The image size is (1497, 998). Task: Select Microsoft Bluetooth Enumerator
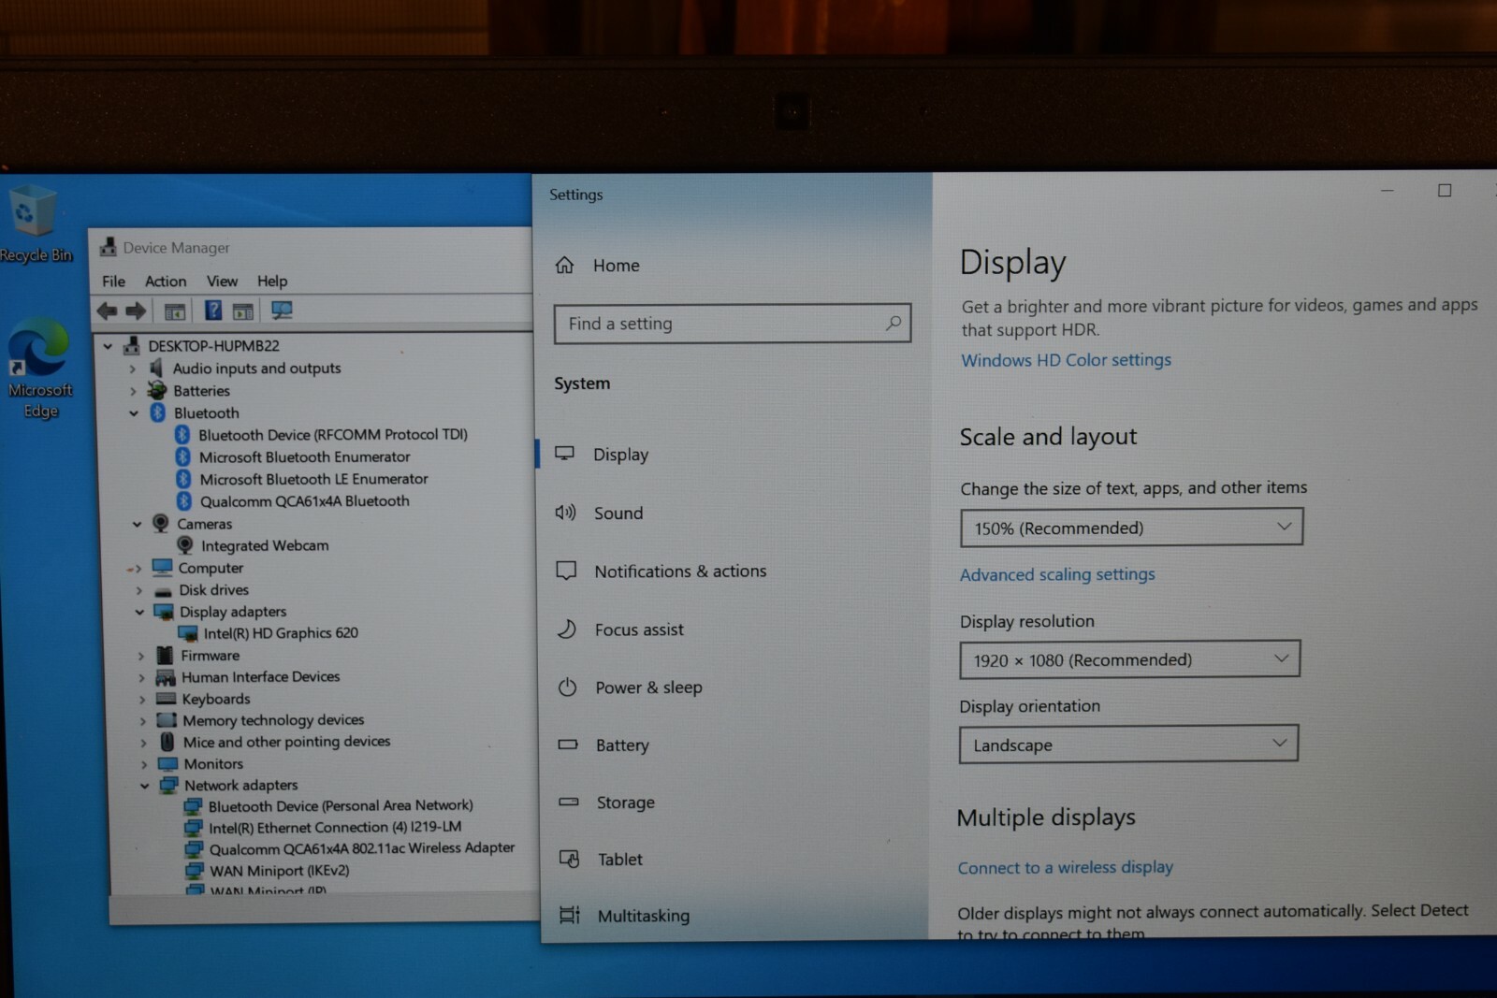[x=304, y=456]
